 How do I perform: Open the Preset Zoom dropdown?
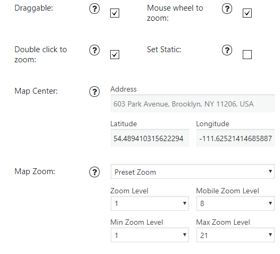tap(193, 171)
